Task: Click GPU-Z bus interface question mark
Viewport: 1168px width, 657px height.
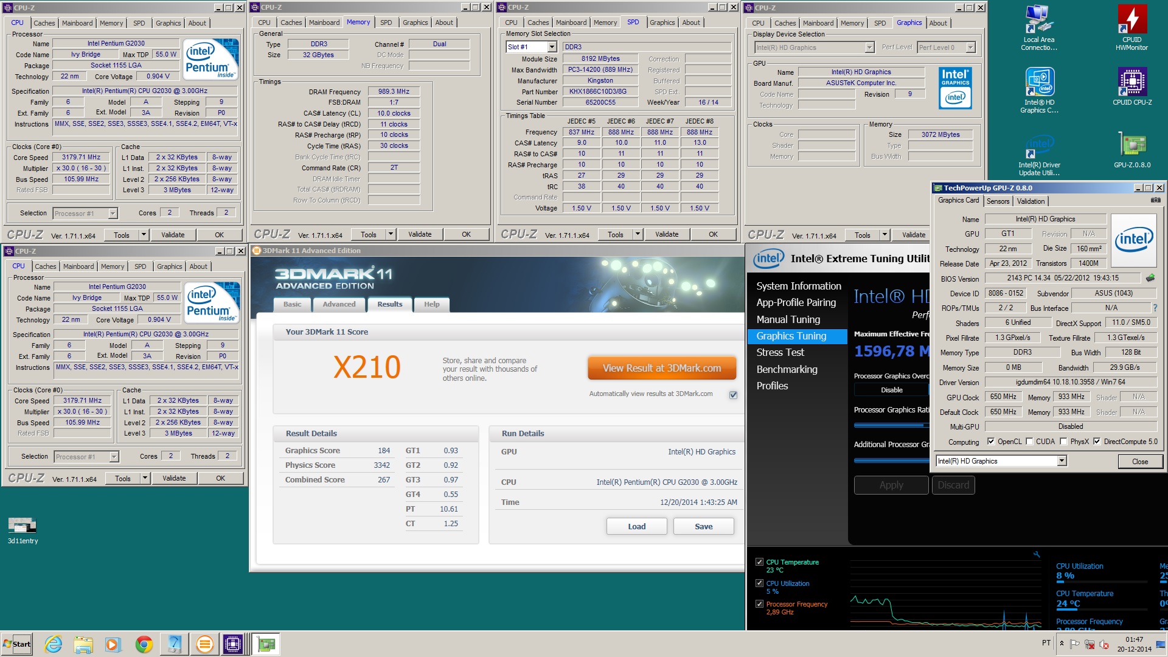Action: (x=1155, y=308)
